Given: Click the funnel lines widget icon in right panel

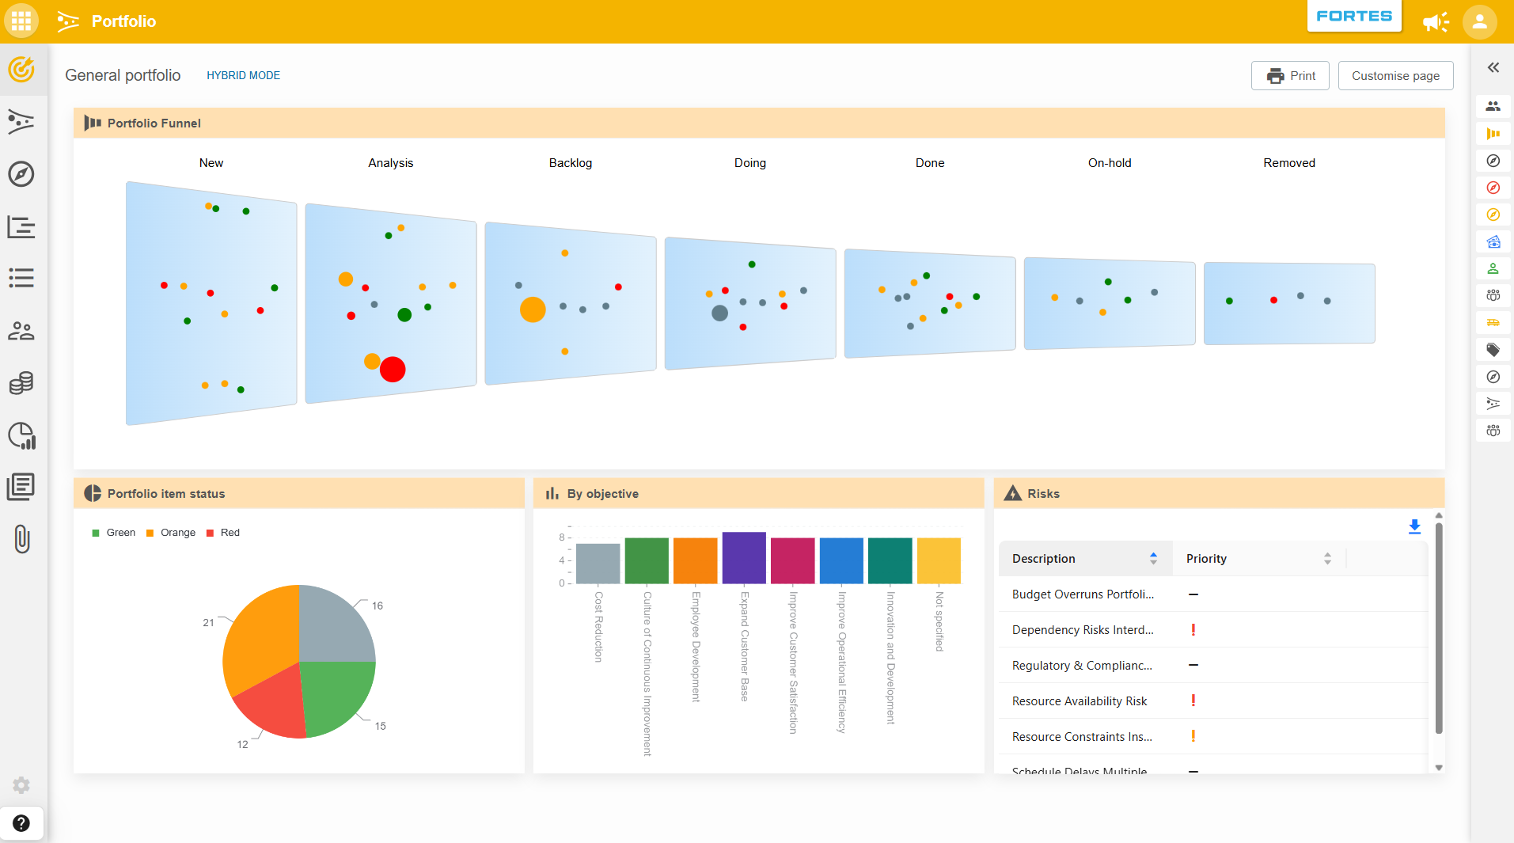Looking at the screenshot, I should pos(1493,404).
